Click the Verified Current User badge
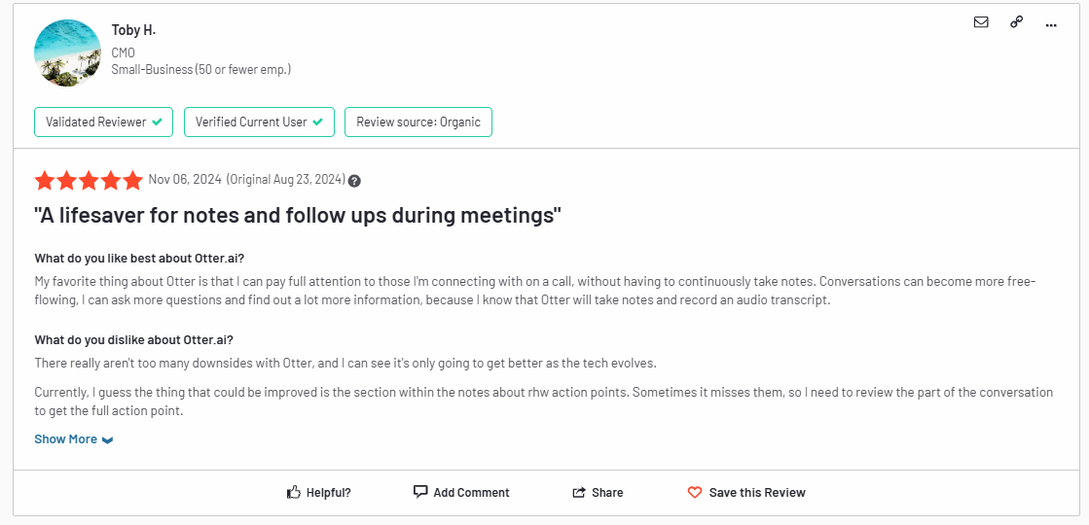The height and width of the screenshot is (525, 1089). click(x=259, y=122)
